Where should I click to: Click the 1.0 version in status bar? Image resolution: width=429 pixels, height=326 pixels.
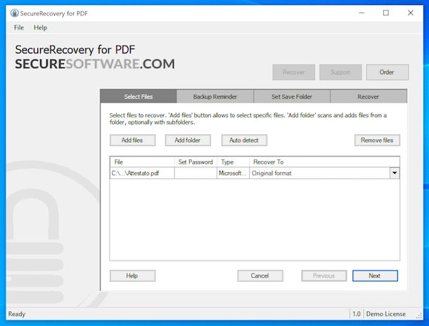pos(357,314)
